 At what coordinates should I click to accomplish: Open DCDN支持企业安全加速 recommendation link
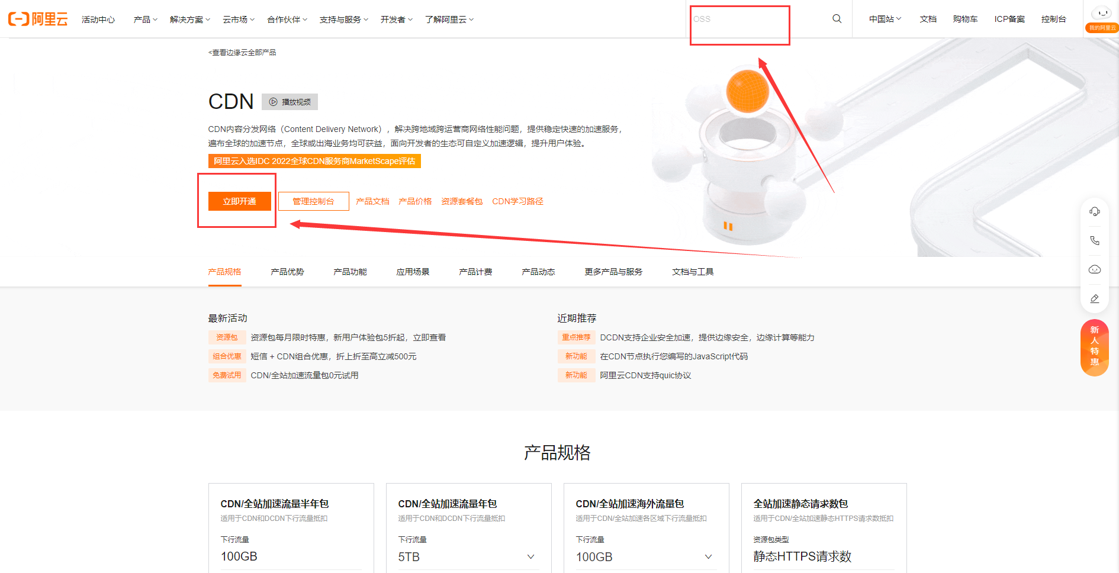point(707,337)
